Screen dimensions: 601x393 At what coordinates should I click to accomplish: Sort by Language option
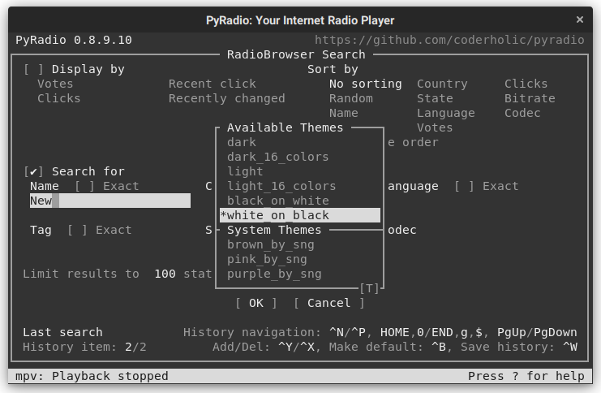click(x=446, y=113)
